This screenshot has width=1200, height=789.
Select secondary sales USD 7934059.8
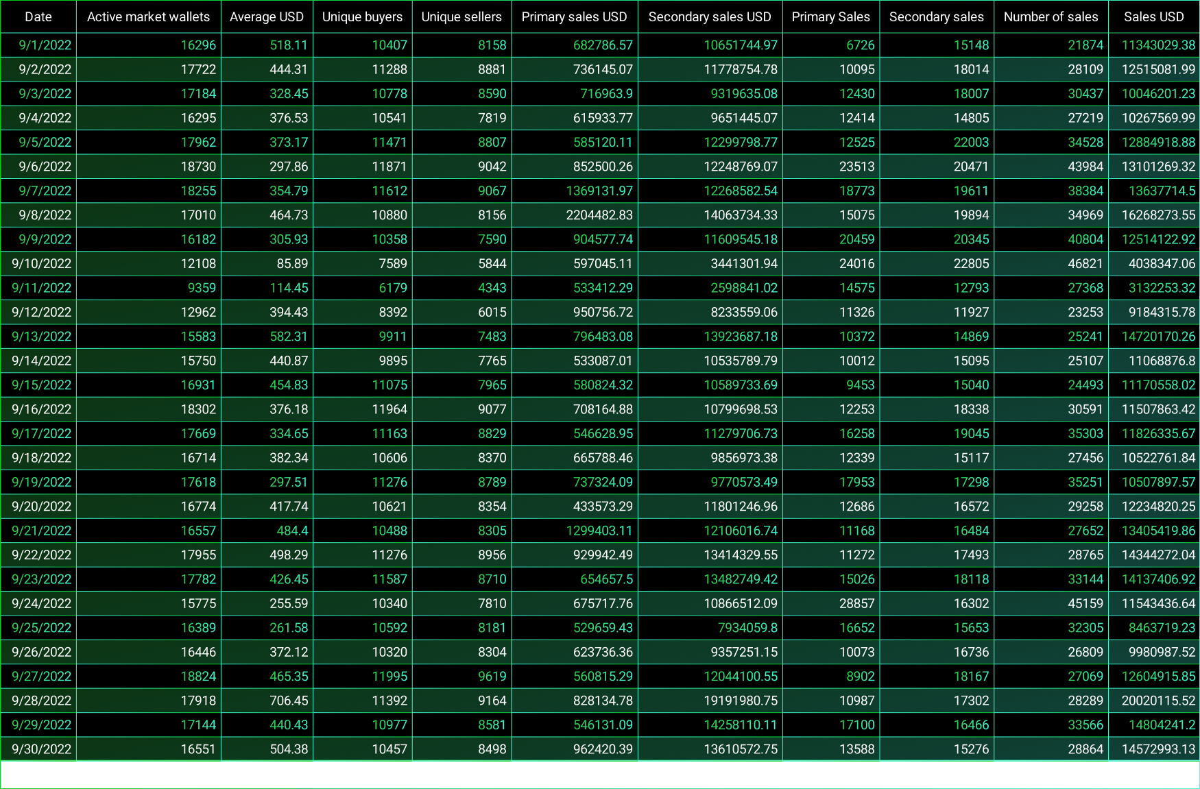click(x=710, y=628)
